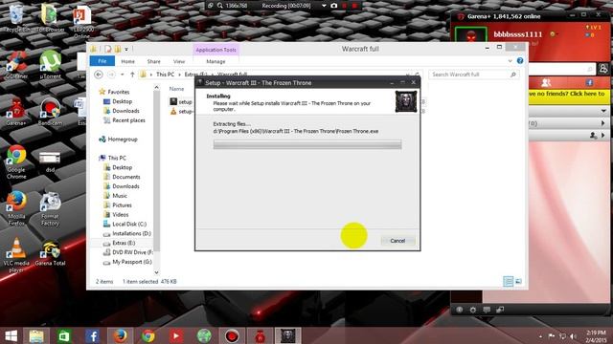Launch Mozilla Firefox desktop shortcut

tap(16, 208)
